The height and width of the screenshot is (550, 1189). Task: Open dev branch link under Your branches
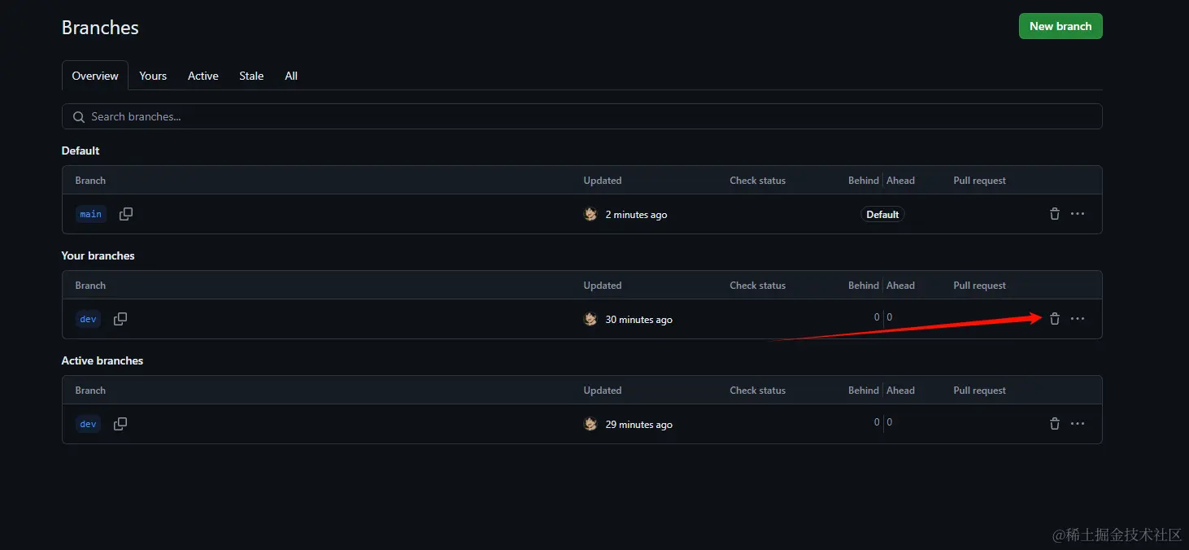[x=88, y=319]
